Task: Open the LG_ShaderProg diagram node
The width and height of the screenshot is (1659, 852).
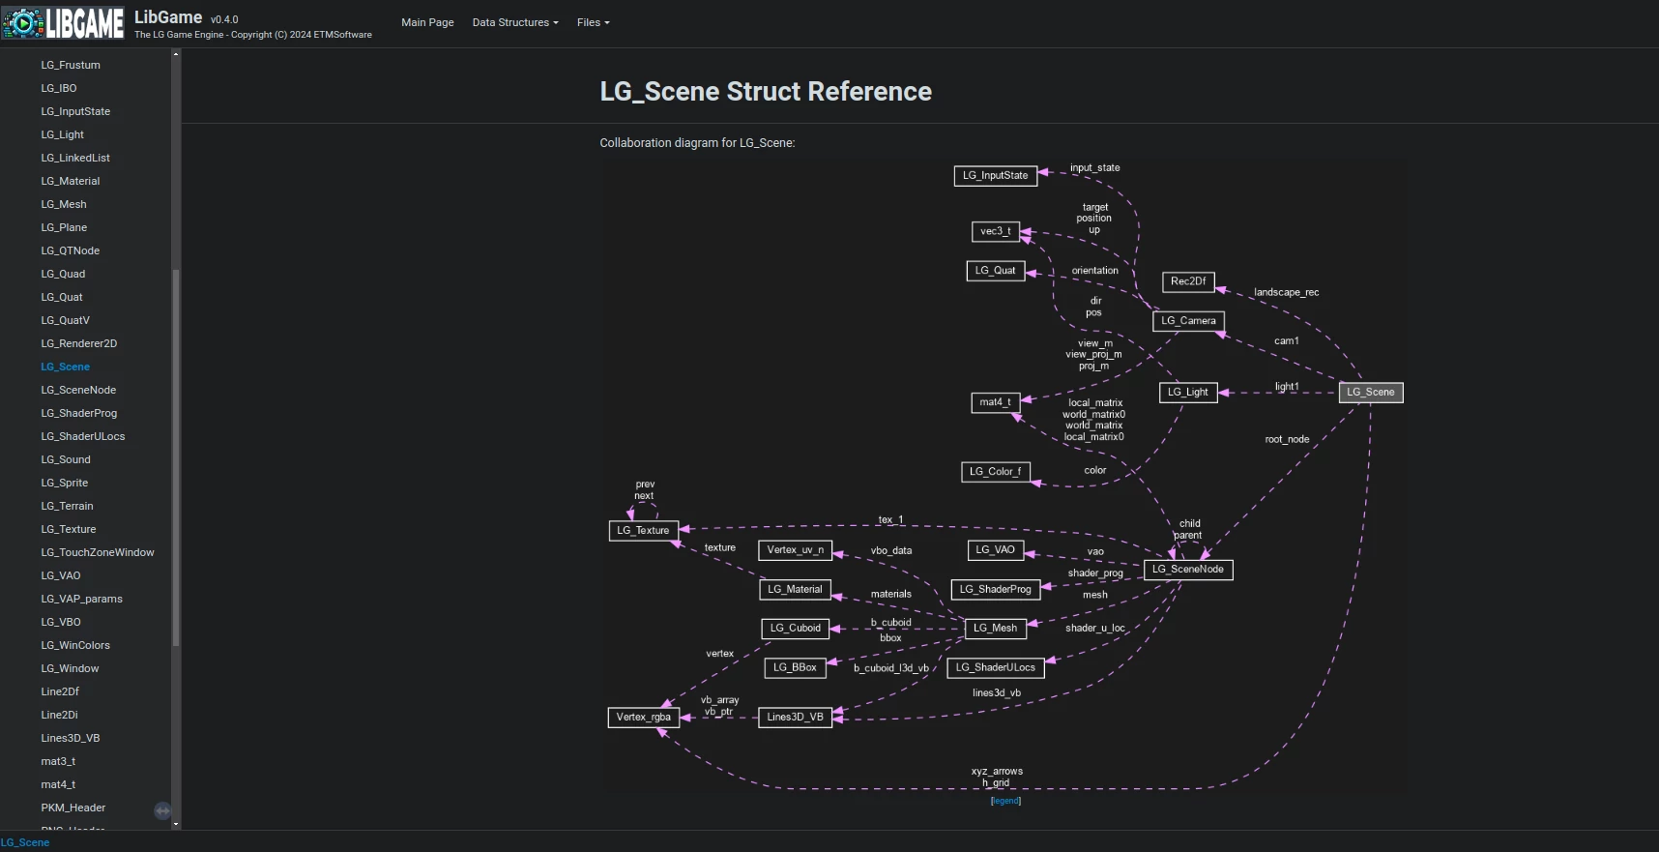Action: click(x=995, y=590)
